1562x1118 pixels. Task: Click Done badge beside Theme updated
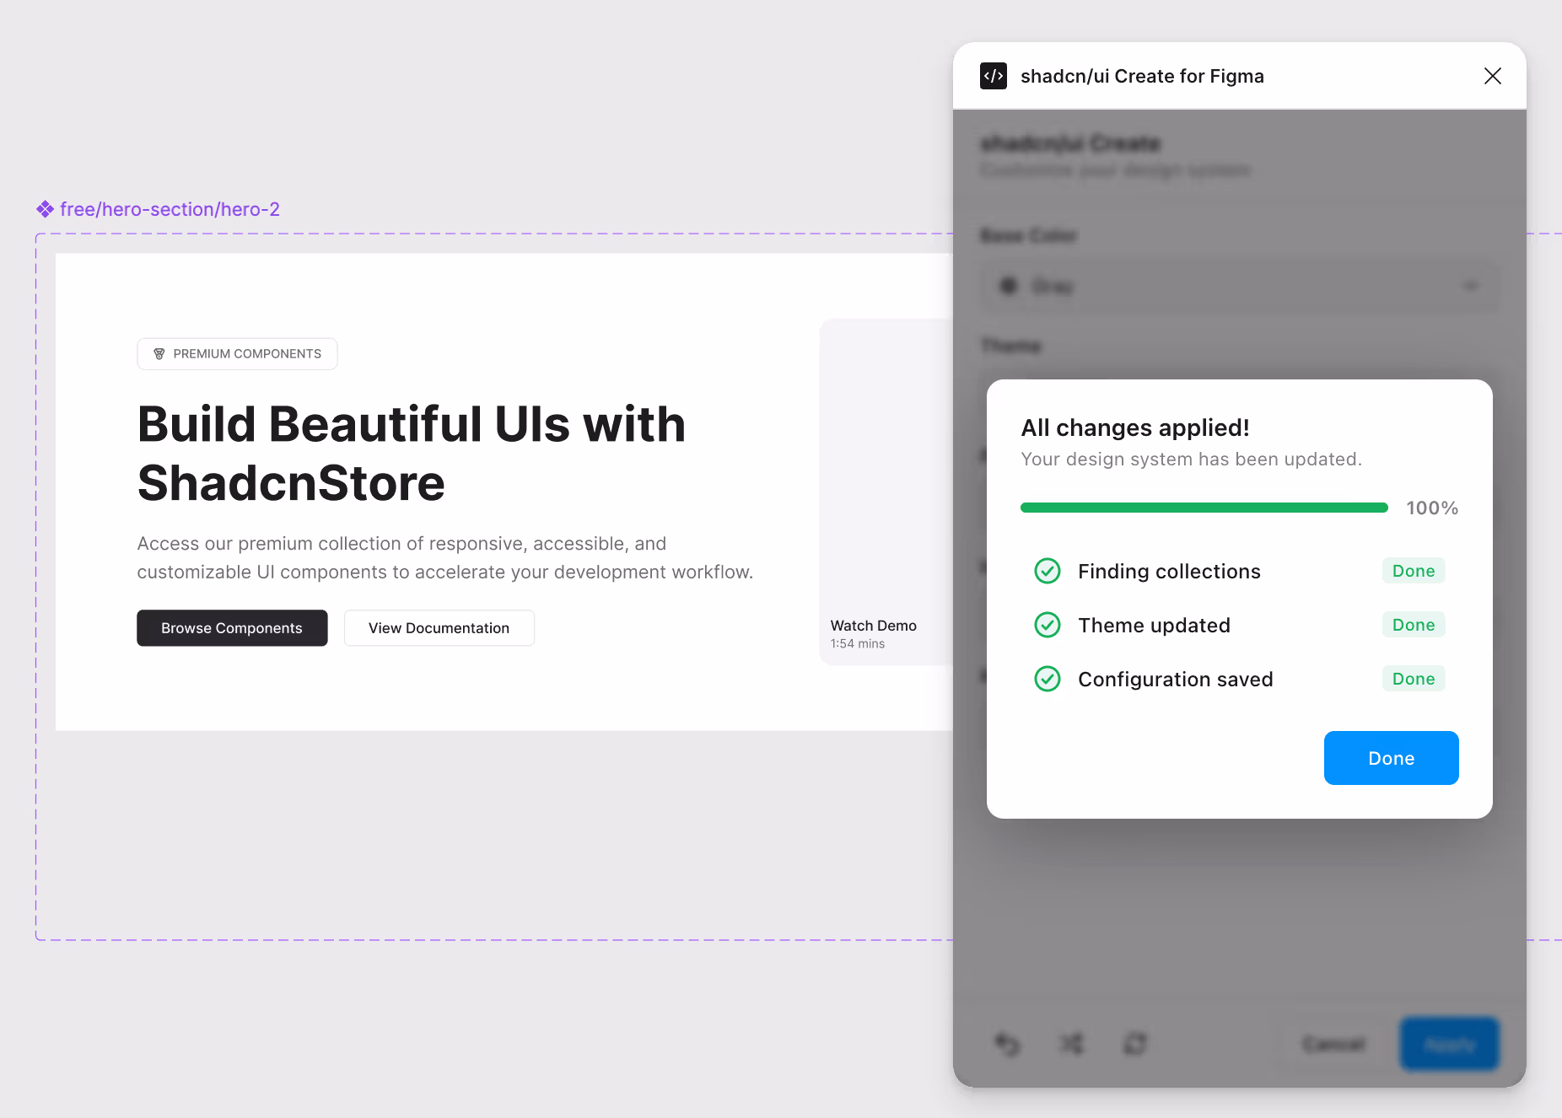point(1414,625)
